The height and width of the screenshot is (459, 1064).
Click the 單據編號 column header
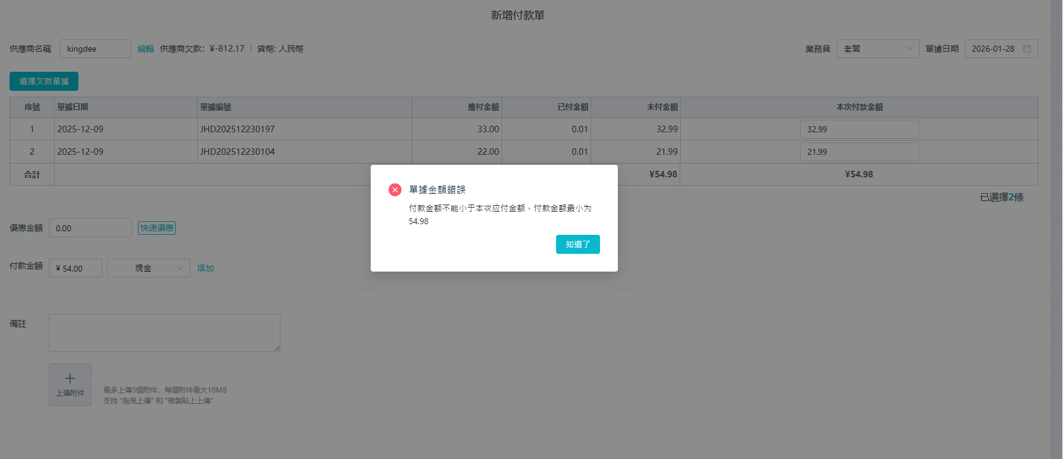click(x=216, y=107)
